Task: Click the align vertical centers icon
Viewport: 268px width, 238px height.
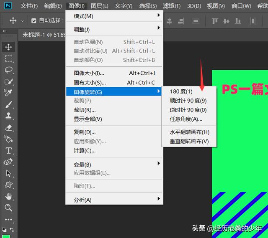Action: (226, 21)
